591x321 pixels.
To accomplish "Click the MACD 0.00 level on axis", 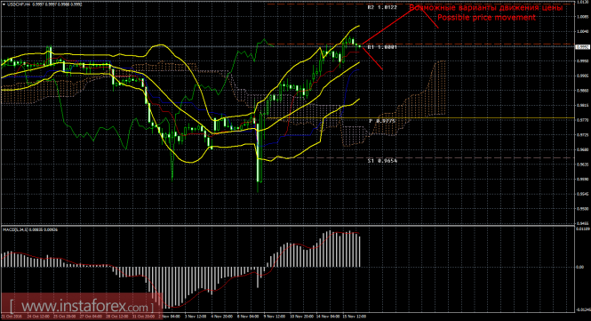I will tap(580, 267).
